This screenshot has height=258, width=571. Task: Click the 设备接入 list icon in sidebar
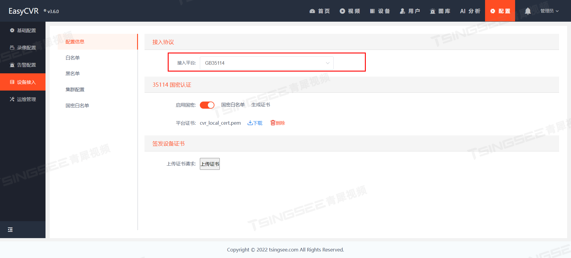click(12, 82)
